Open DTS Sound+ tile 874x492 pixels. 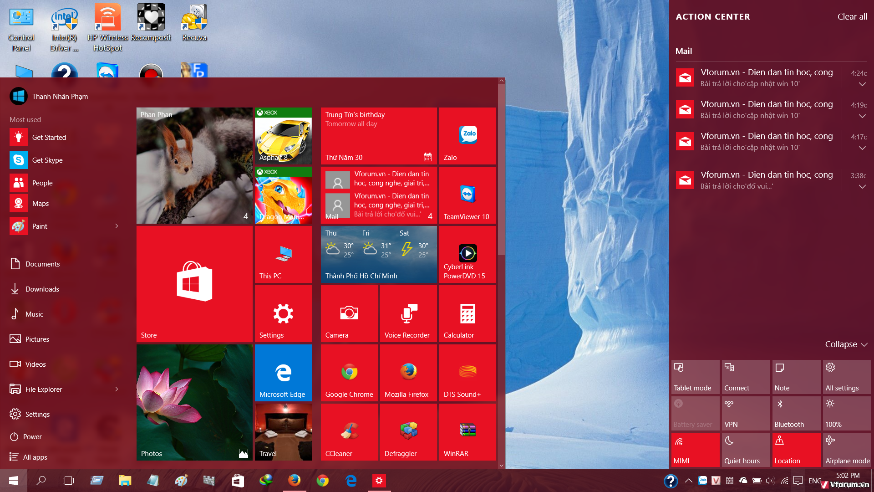tap(467, 373)
